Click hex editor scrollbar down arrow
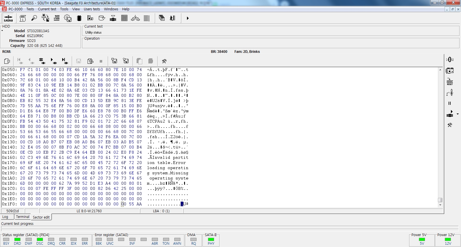 pos(440,205)
